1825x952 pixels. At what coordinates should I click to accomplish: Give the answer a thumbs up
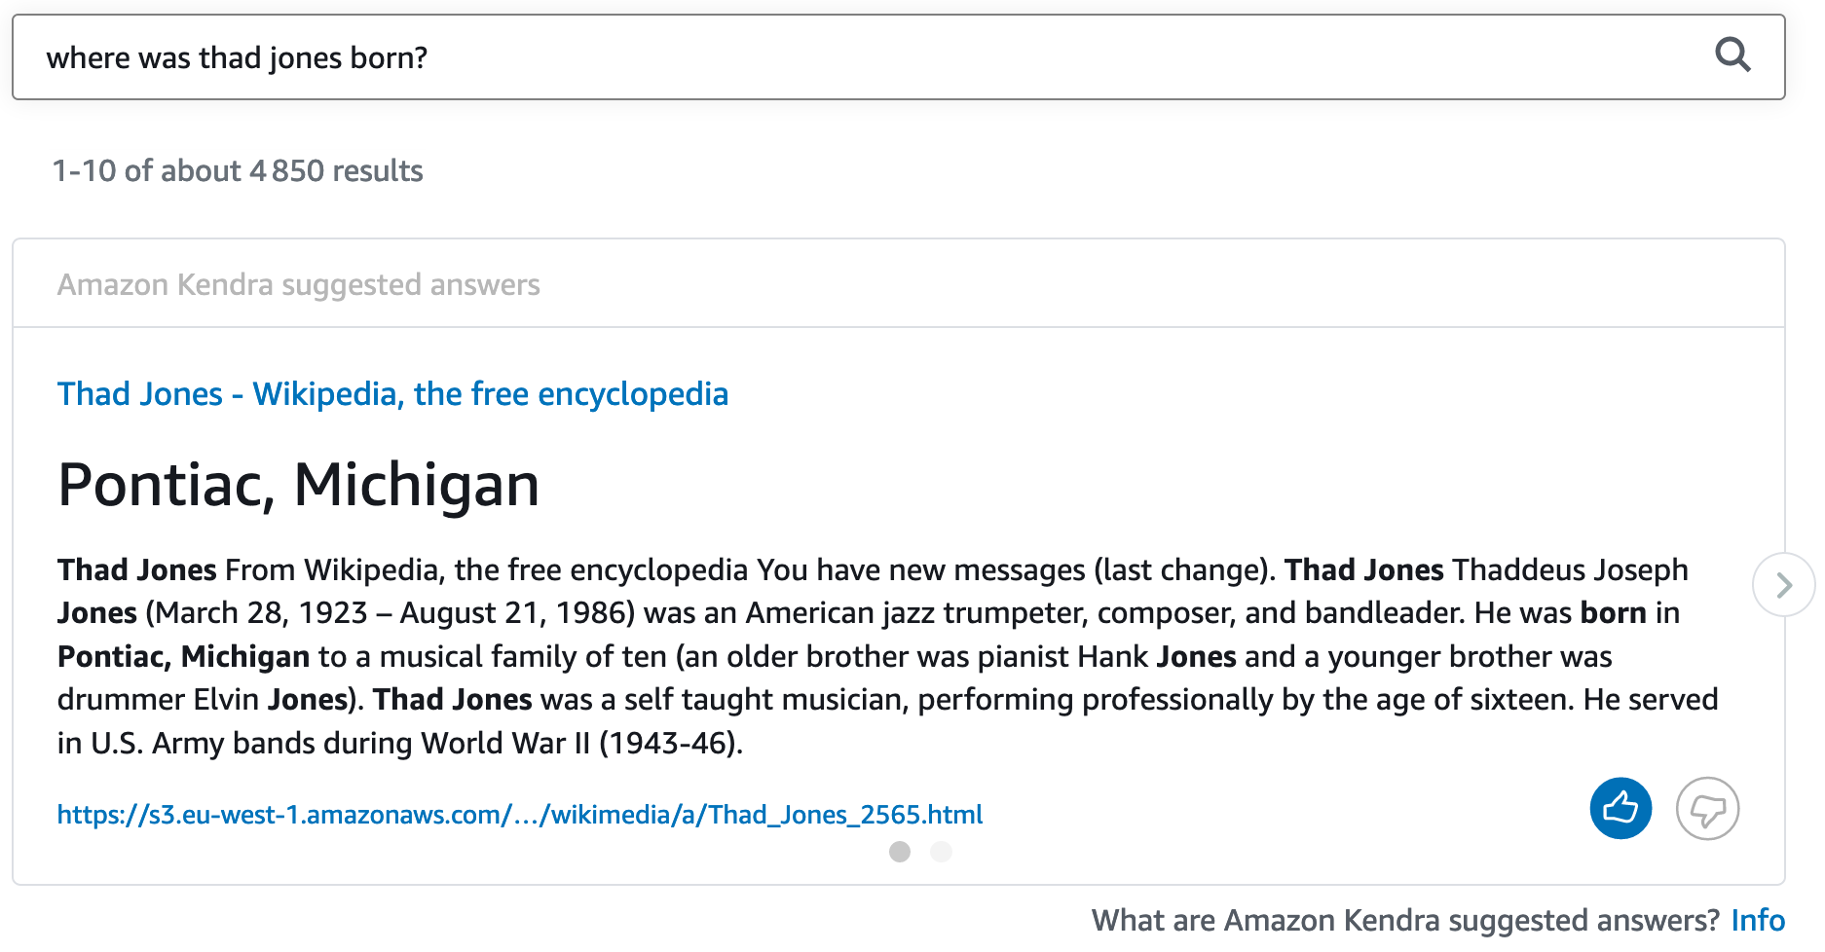[1620, 808]
